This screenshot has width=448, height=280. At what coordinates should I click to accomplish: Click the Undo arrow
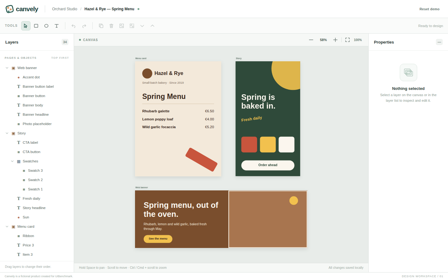tap(73, 26)
